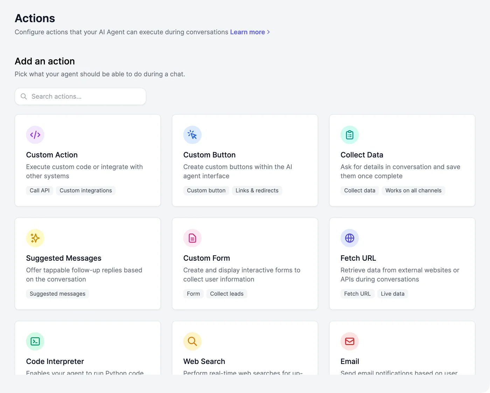Click the Collect leads tag
Image resolution: width=490 pixels, height=393 pixels.
point(227,294)
